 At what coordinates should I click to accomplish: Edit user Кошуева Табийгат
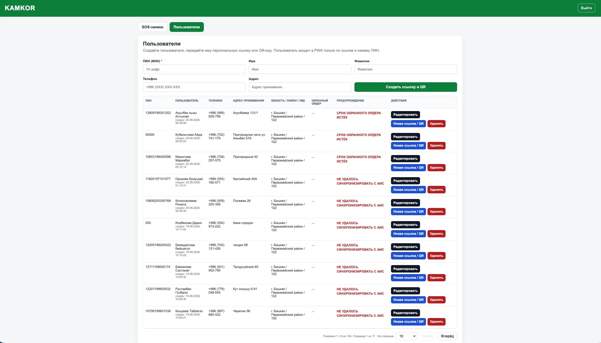point(405,313)
